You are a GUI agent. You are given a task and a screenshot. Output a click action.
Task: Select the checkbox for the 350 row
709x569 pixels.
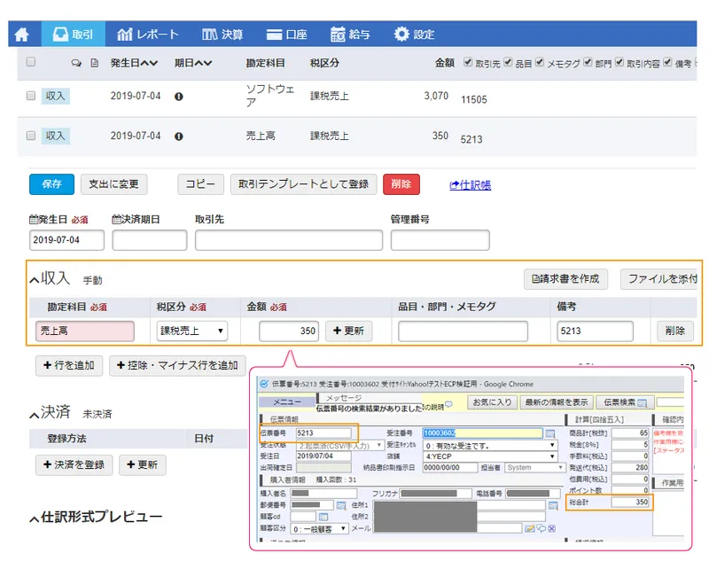tap(31, 136)
